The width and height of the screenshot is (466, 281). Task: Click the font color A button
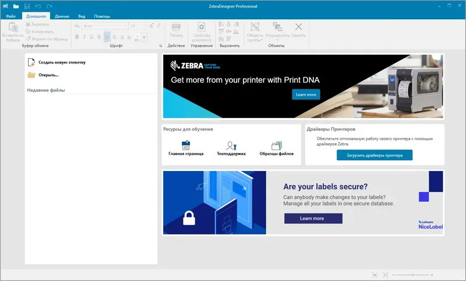(137, 37)
